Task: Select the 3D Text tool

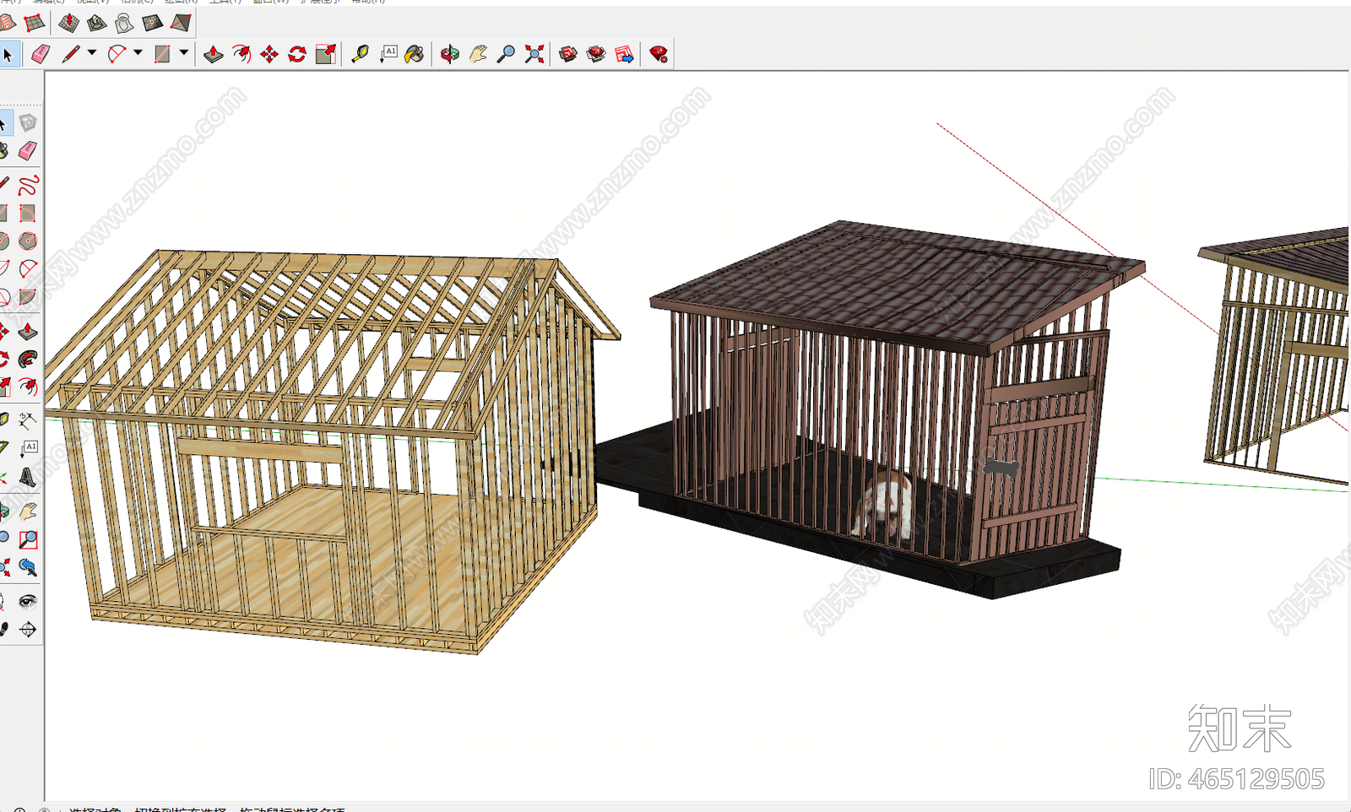Action: 28,477
